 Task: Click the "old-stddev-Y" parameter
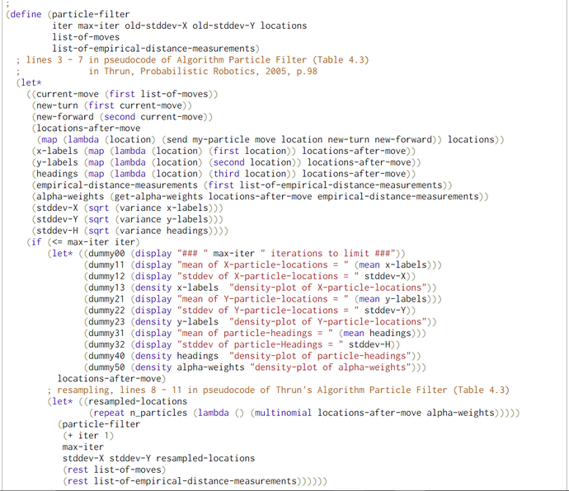[223, 26]
